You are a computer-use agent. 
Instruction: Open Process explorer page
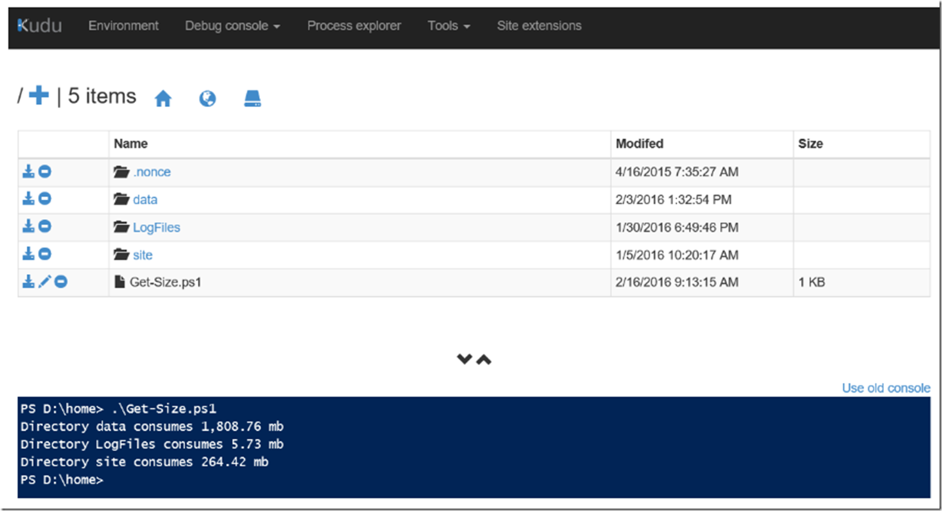pyautogui.click(x=354, y=26)
